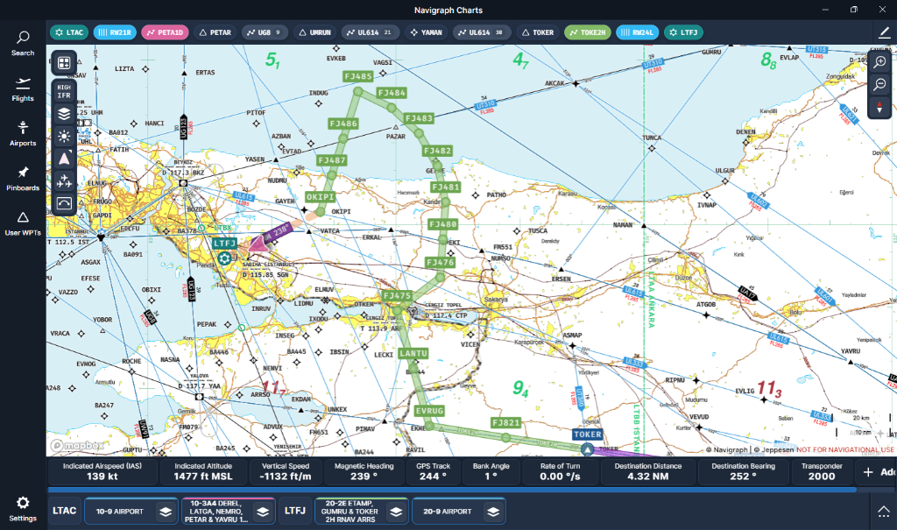Toggle the flight track curve icon
The width and height of the screenshot is (897, 530).
(x=64, y=202)
